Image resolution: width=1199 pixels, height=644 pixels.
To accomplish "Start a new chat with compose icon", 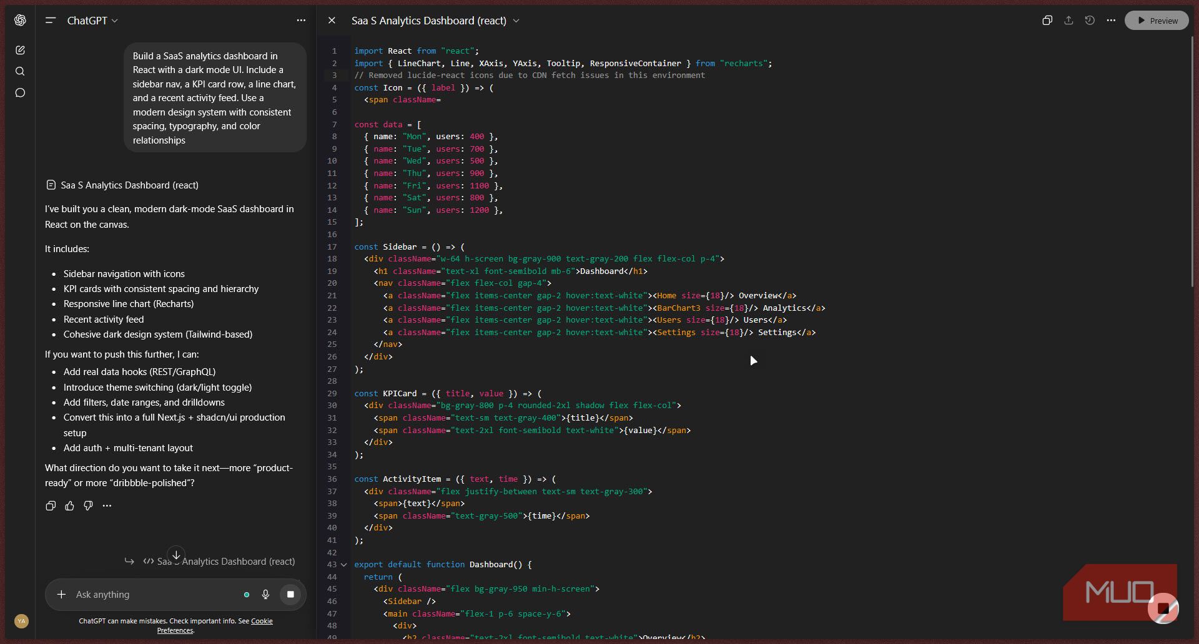I will [20, 50].
